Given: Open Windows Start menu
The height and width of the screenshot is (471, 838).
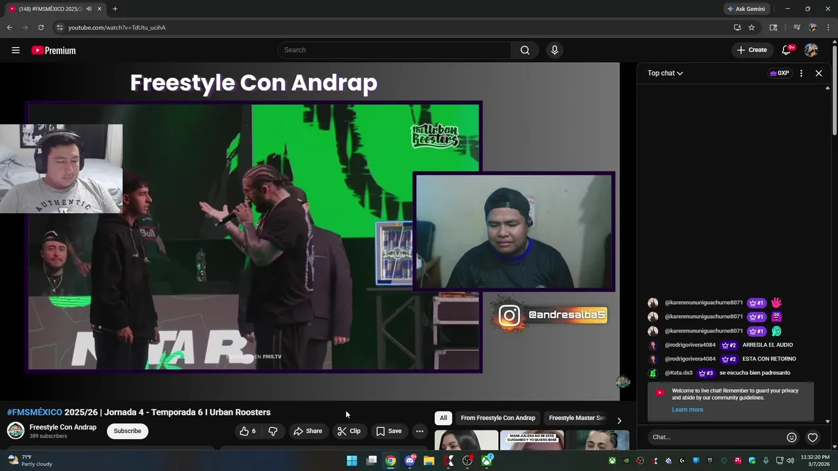Looking at the screenshot, I should 352,461.
